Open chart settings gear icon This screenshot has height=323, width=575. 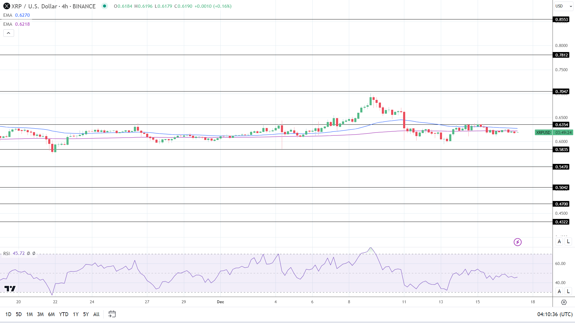coord(564,302)
